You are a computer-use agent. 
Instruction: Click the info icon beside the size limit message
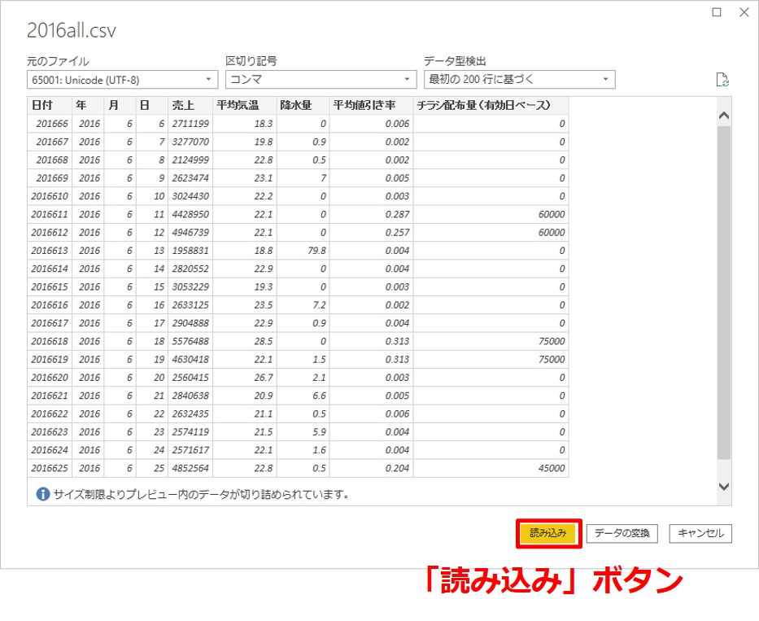point(43,493)
